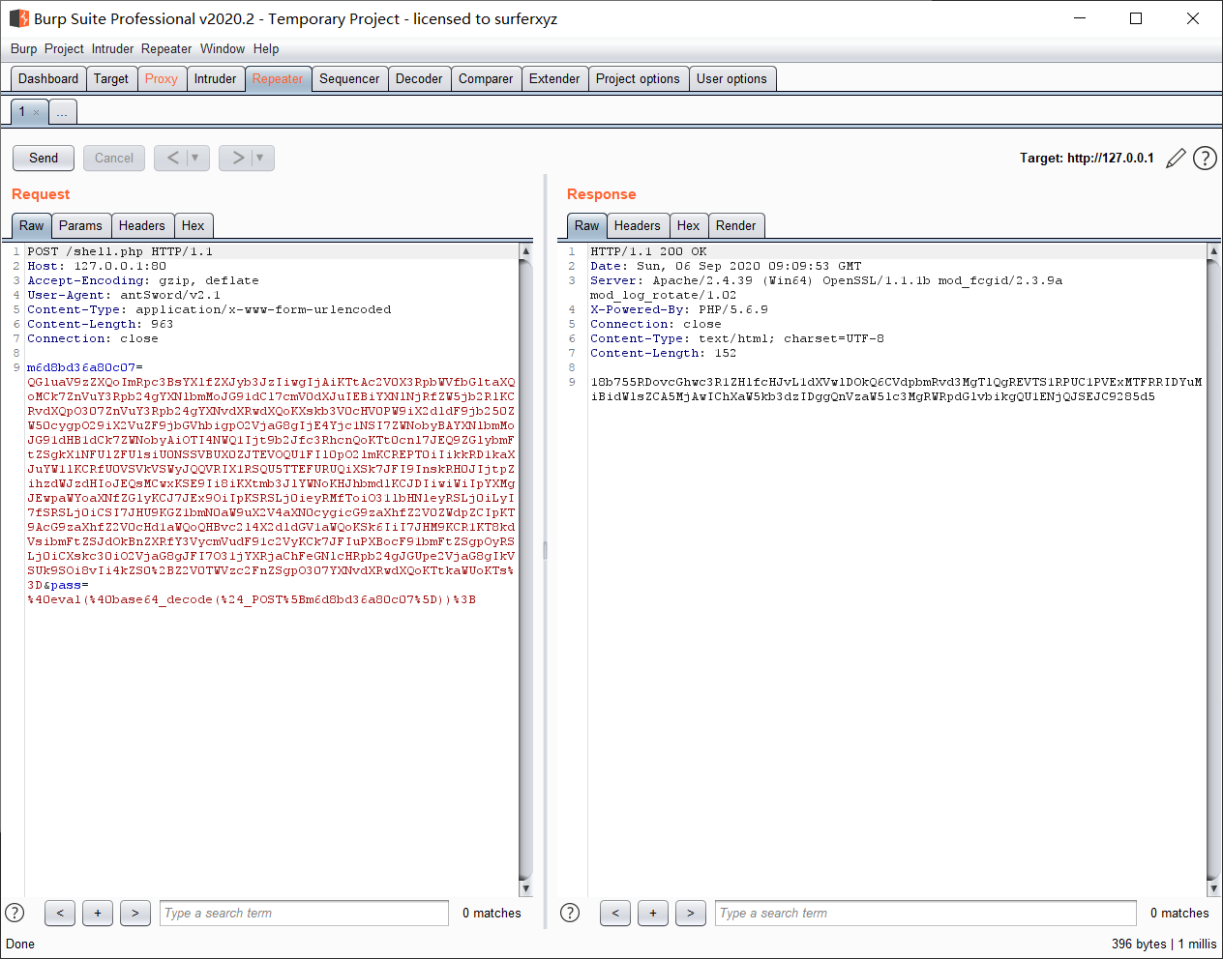Open the Intruder menu

coord(112,48)
